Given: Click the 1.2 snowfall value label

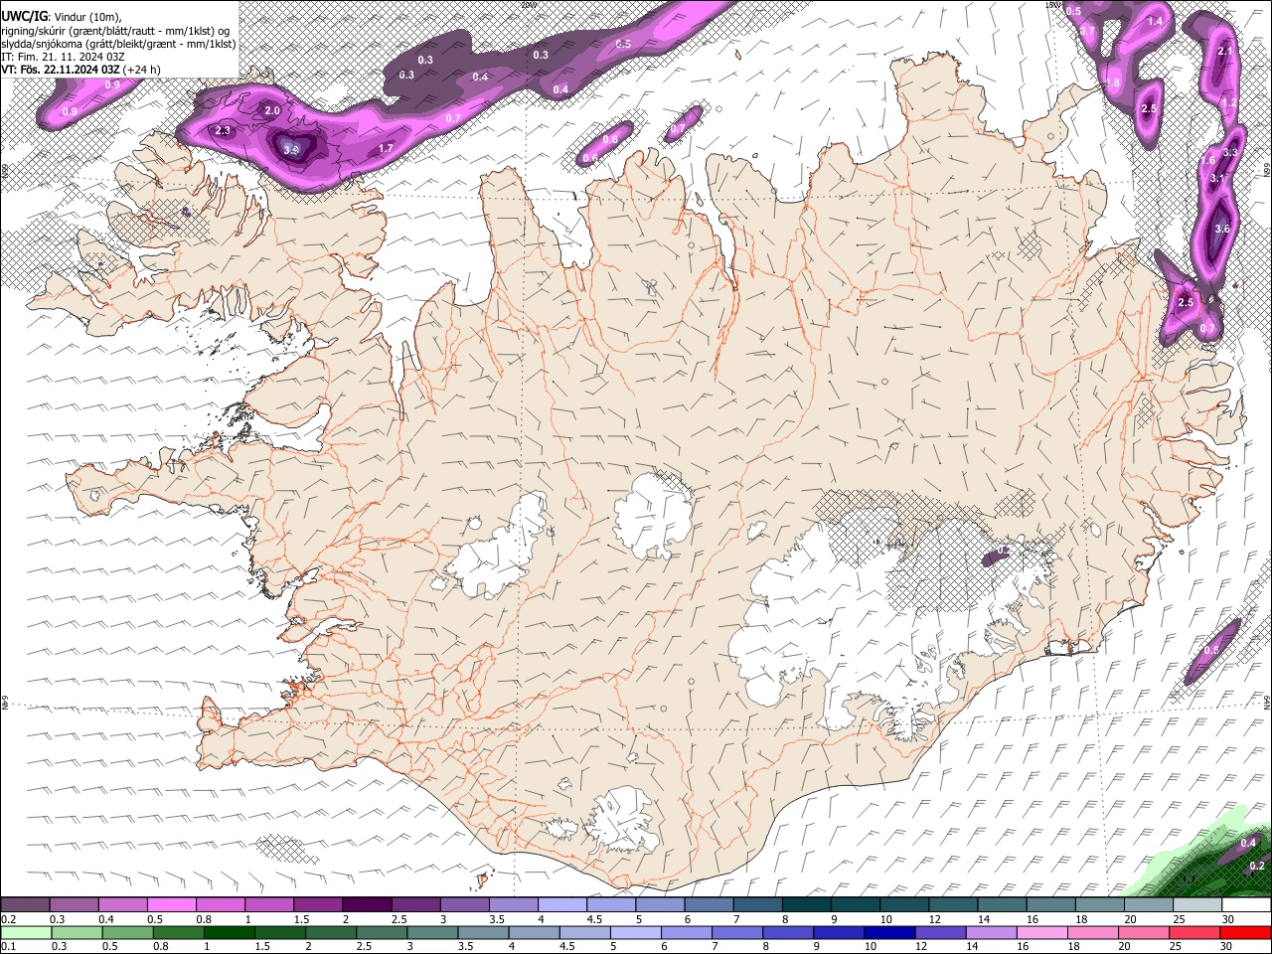Looking at the screenshot, I should click(1229, 102).
